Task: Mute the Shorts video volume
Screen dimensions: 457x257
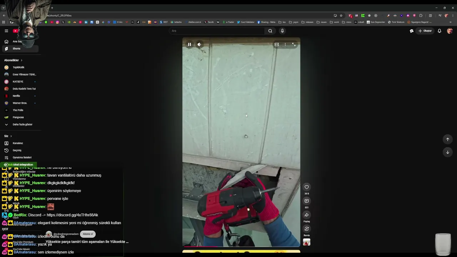Action: [x=199, y=45]
